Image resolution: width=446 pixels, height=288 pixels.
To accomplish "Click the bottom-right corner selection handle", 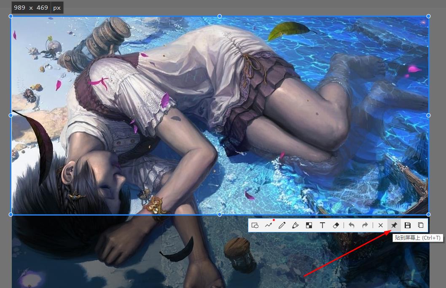I will pos(428,214).
